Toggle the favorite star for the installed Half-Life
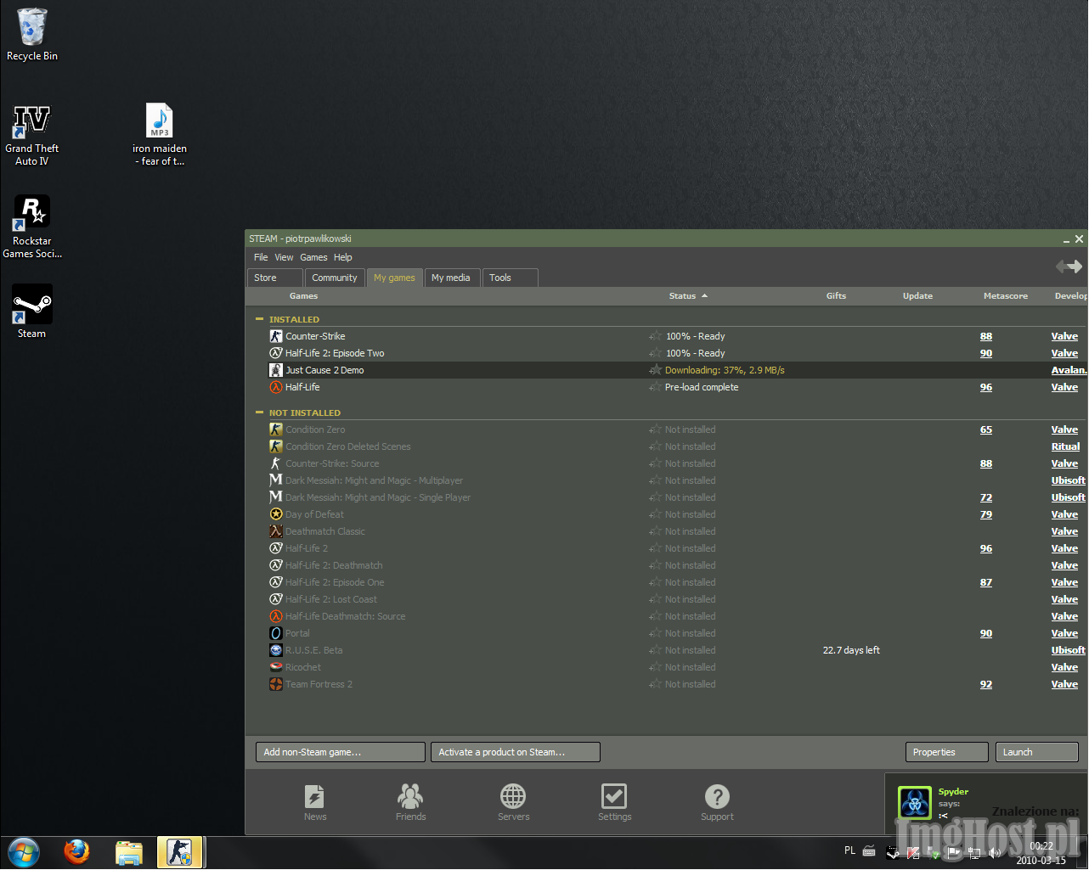1089x870 pixels. coord(655,387)
